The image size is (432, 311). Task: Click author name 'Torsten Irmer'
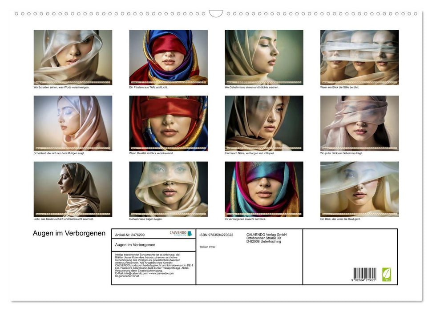pos(207,247)
